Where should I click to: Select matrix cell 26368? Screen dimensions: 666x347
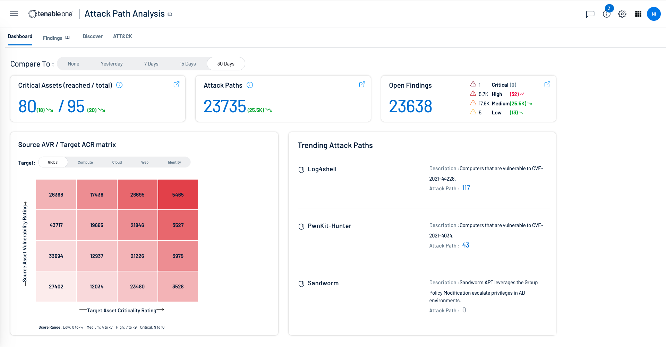tap(56, 194)
